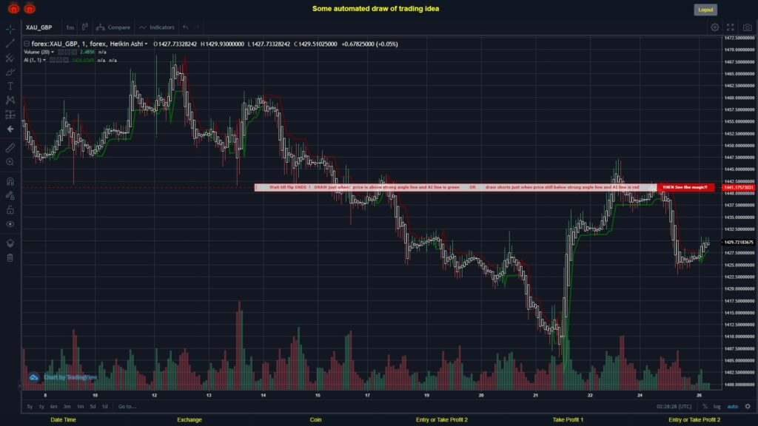Click the Coin column header

315,420
